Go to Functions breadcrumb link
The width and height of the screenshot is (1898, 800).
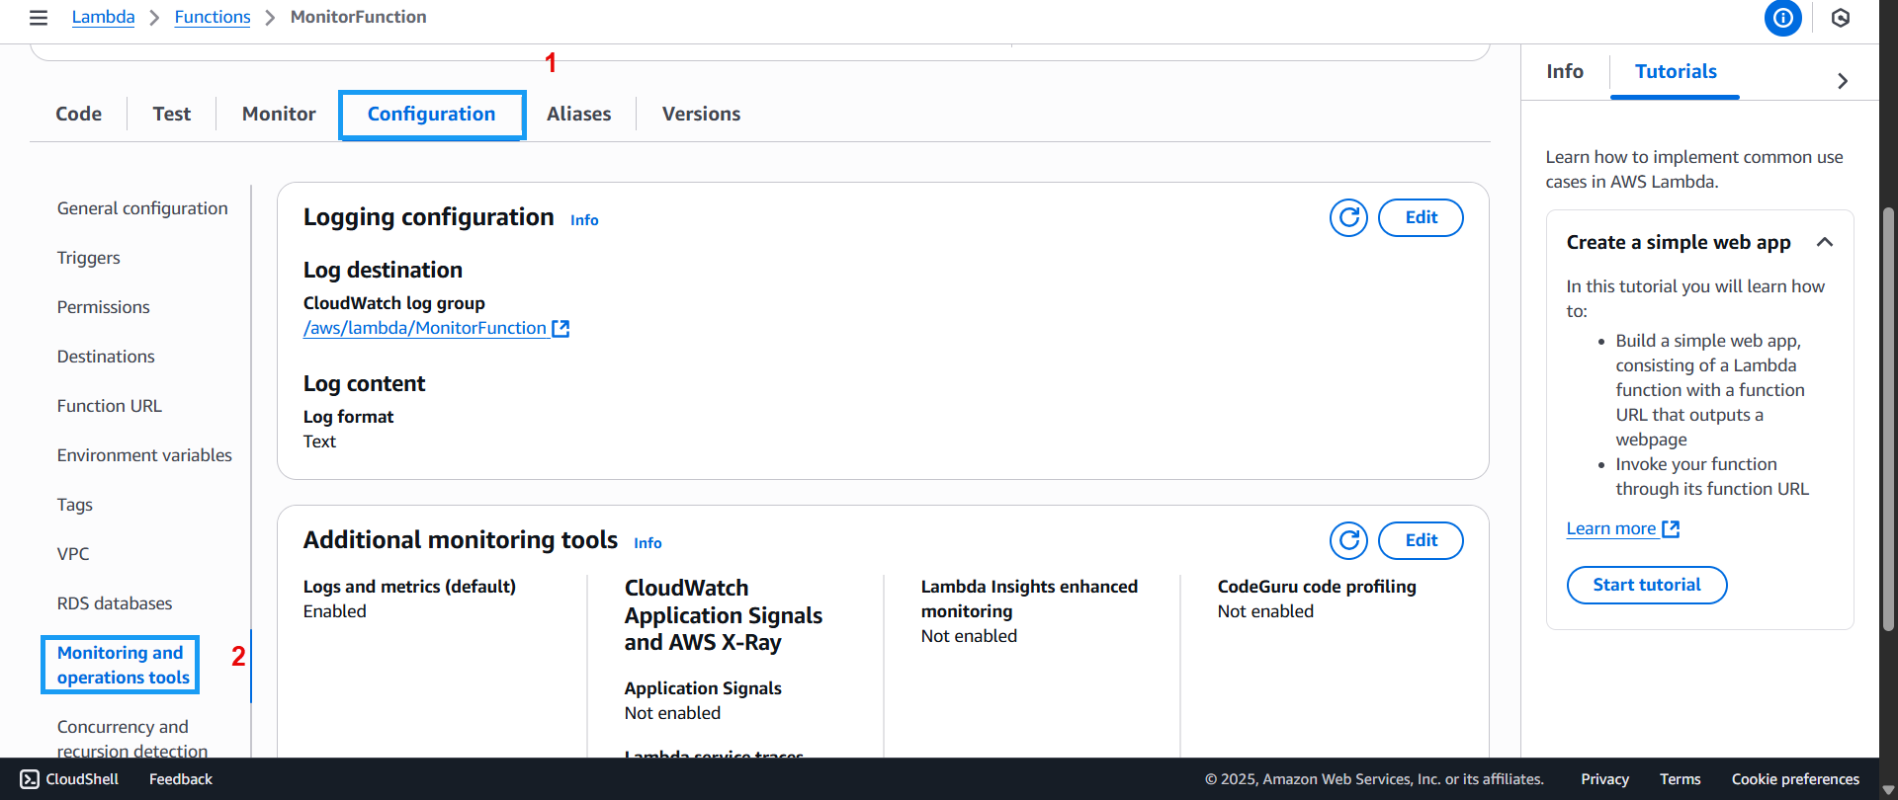point(213,17)
